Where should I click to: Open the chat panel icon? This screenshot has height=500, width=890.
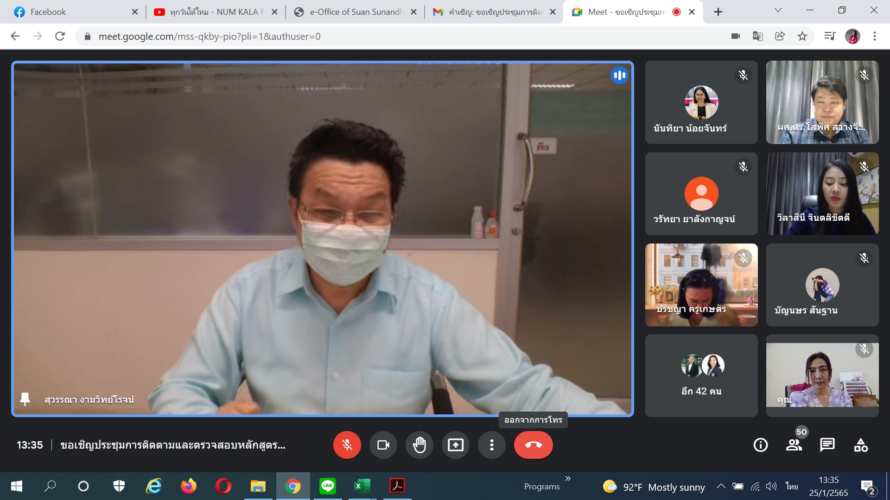click(x=827, y=445)
